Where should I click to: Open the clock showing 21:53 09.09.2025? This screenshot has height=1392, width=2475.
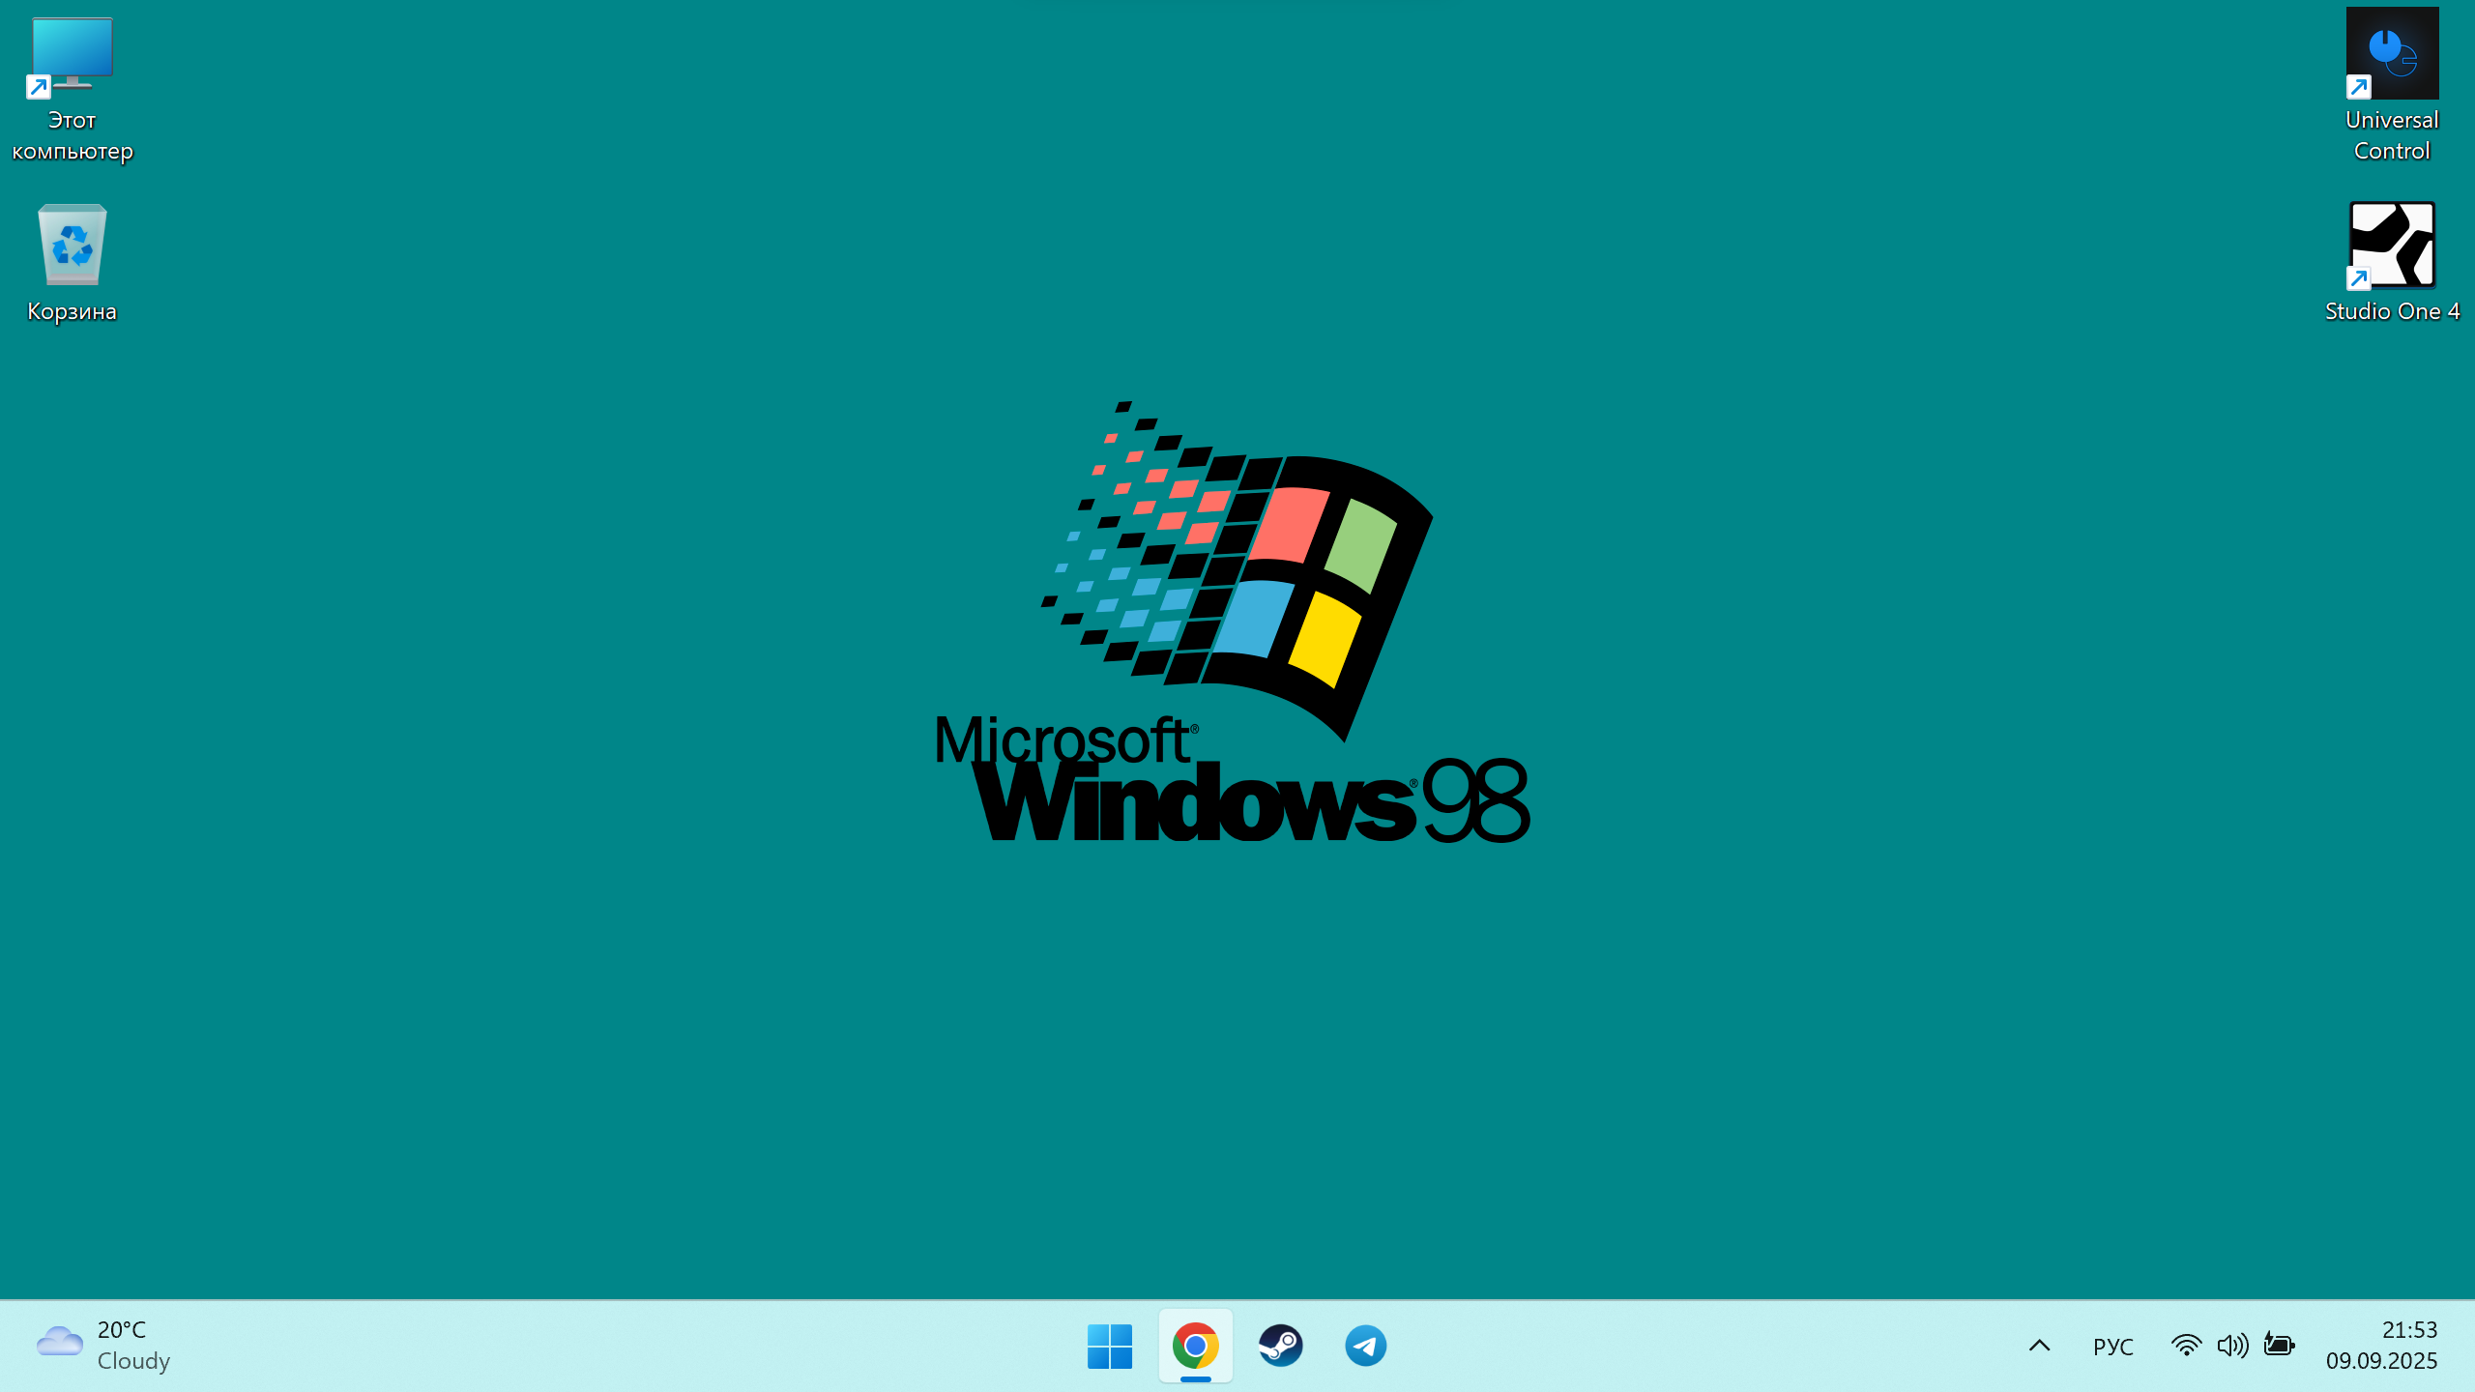coord(2381,1346)
